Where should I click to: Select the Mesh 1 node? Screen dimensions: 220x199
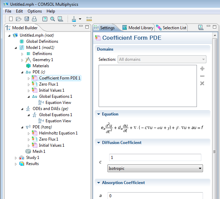(39, 151)
